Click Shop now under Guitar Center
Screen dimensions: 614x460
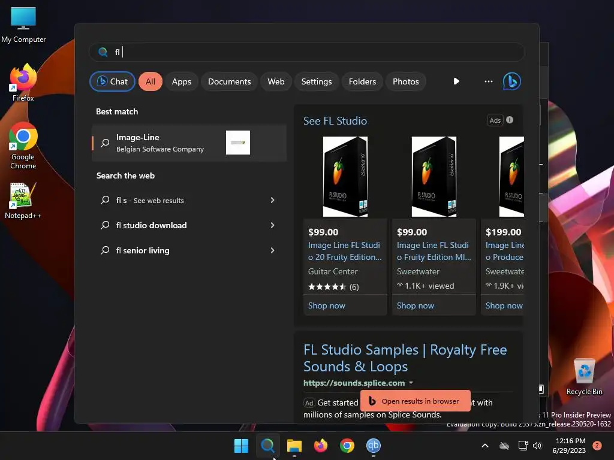click(x=327, y=305)
